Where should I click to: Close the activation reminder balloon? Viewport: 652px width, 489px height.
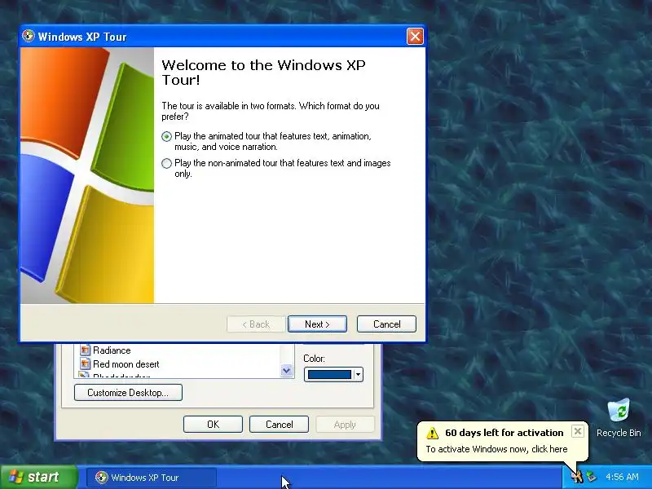click(x=578, y=432)
